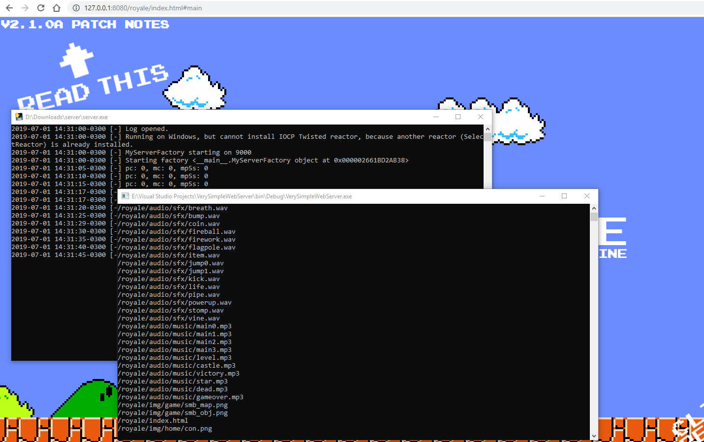The height and width of the screenshot is (442, 704).
Task: Click '/royale/audio/sfx/jump1.wav' line
Action: [x=171, y=271]
